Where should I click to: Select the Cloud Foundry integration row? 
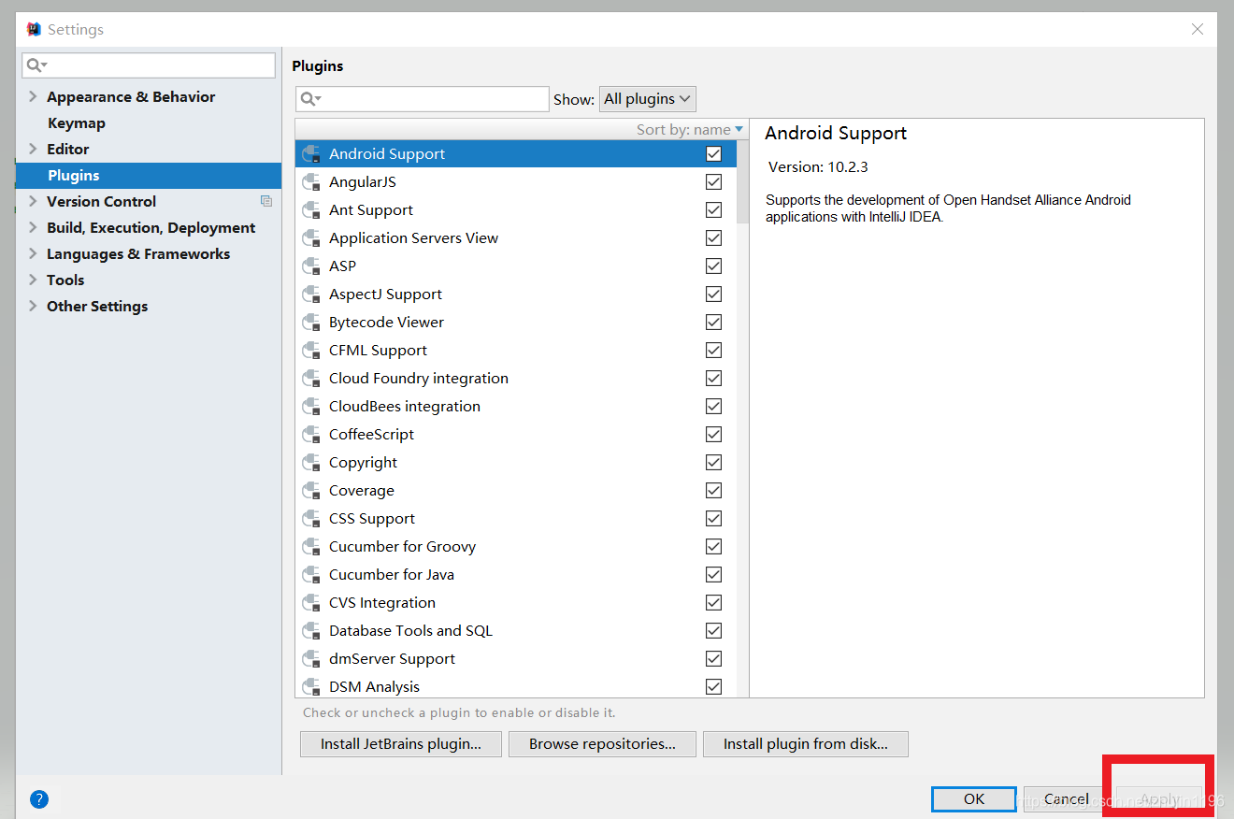[515, 379]
